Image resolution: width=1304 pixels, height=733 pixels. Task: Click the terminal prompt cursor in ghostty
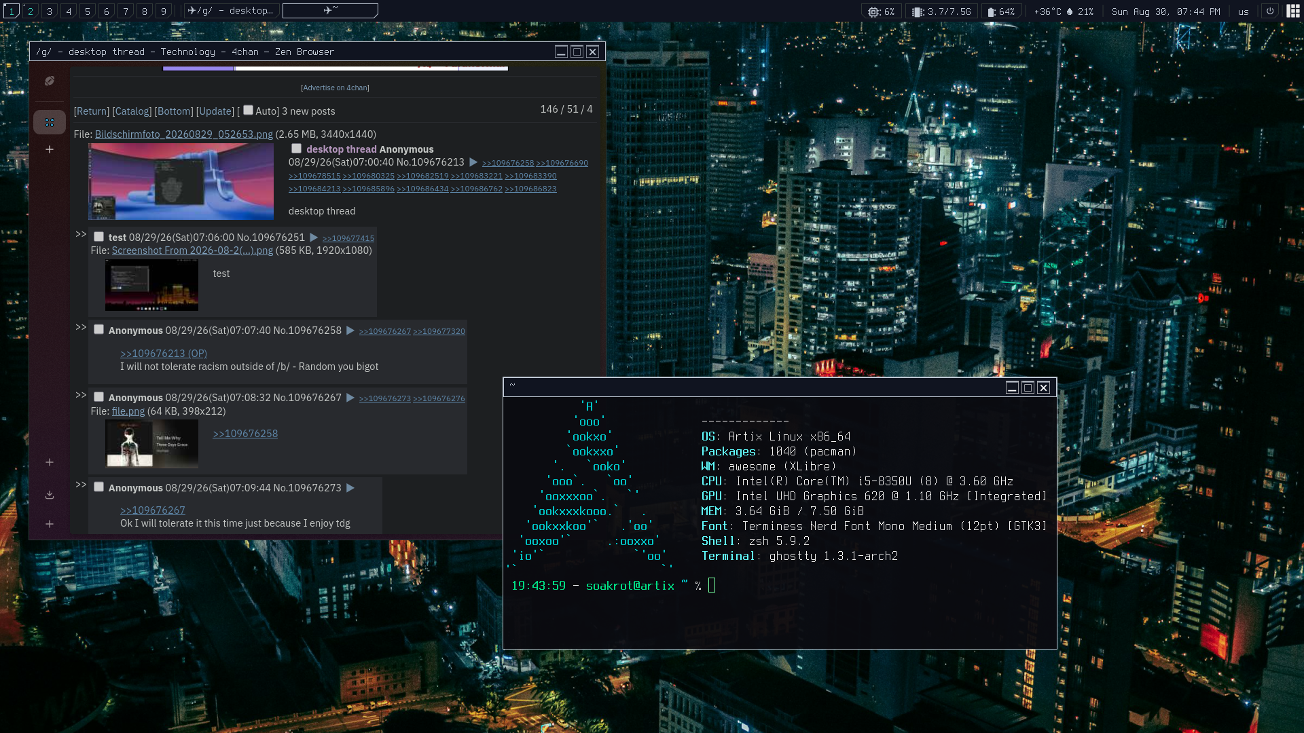click(712, 585)
